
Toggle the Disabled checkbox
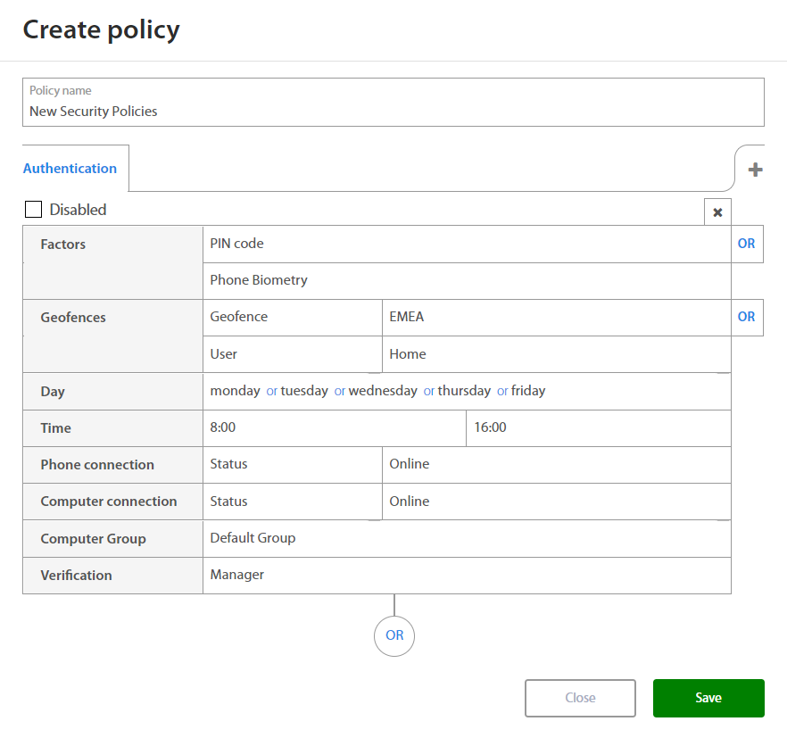point(34,210)
